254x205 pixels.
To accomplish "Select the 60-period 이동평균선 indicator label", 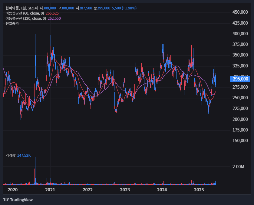I will (25, 13).
